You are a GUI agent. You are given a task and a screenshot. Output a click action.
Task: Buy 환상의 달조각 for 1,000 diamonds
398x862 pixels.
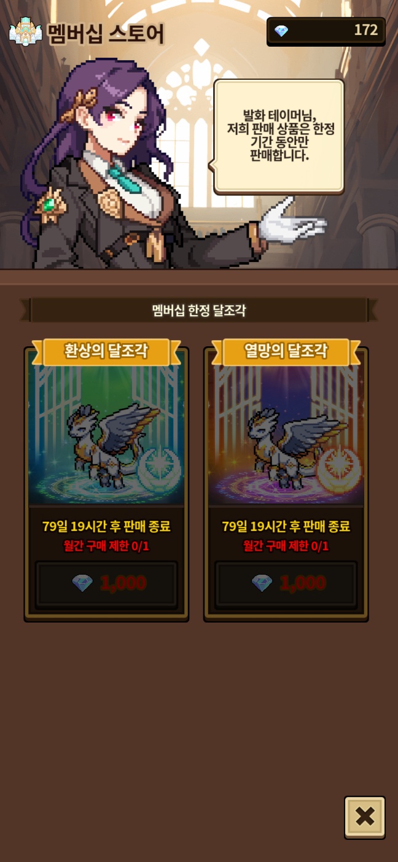106,584
